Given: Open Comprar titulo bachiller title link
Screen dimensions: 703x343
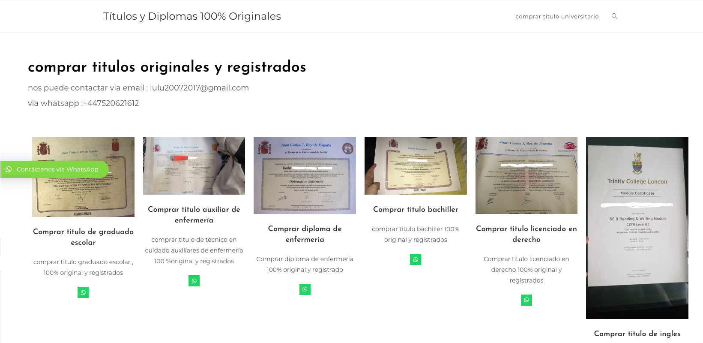Looking at the screenshot, I should tap(416, 209).
